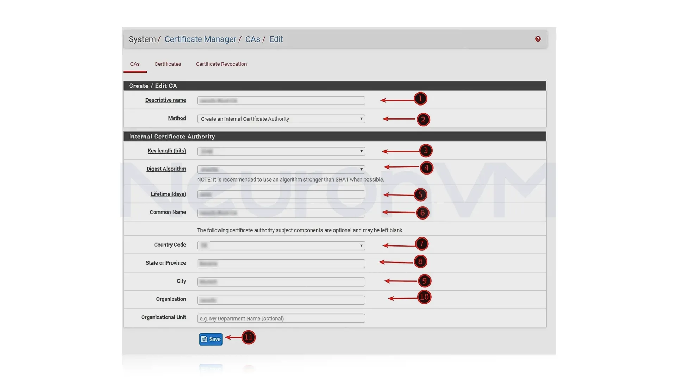Focus the State or Province field
The image size is (676, 380).
(x=281, y=264)
